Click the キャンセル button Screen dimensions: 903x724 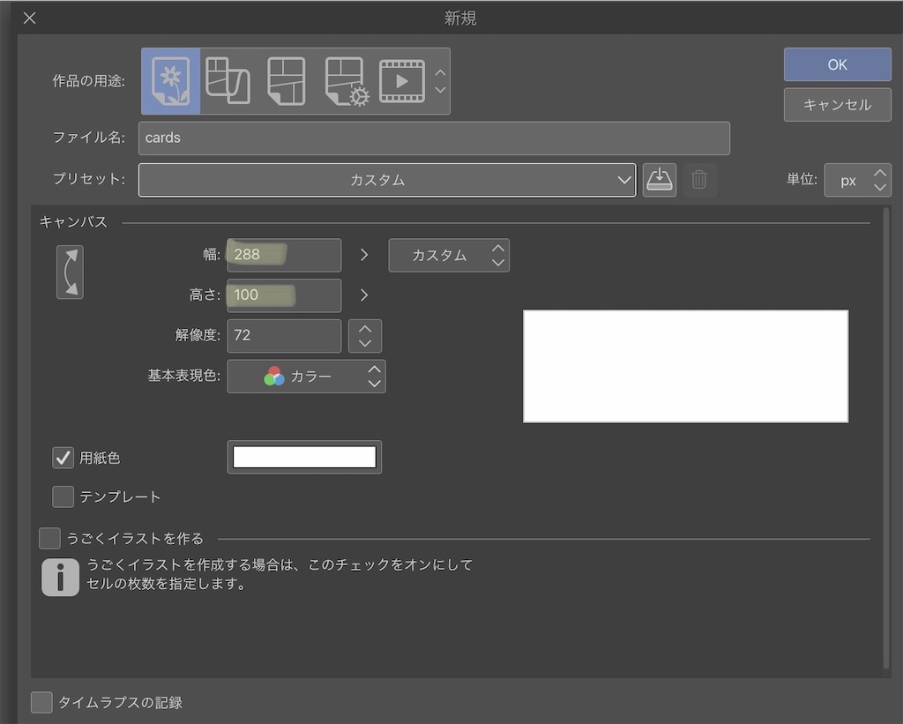pyautogui.click(x=837, y=104)
